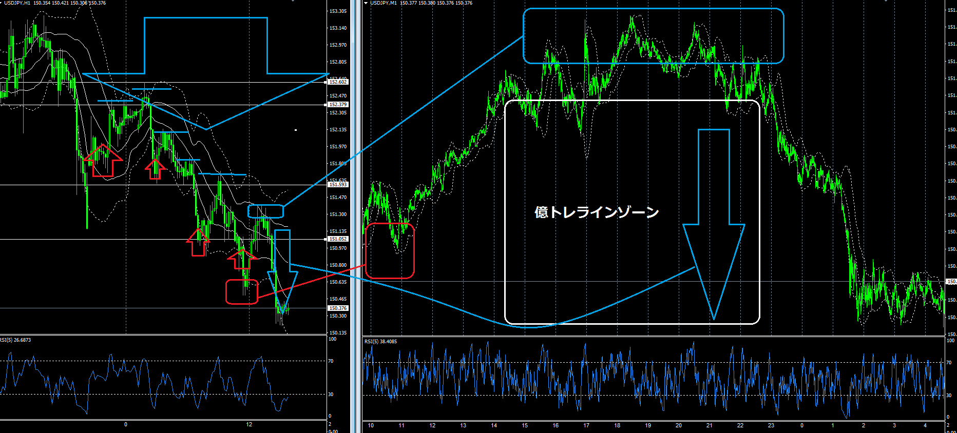Image resolution: width=957 pixels, height=433 pixels.
Task: Click the 30 level on the H1 RSI scale
Action: (331, 395)
